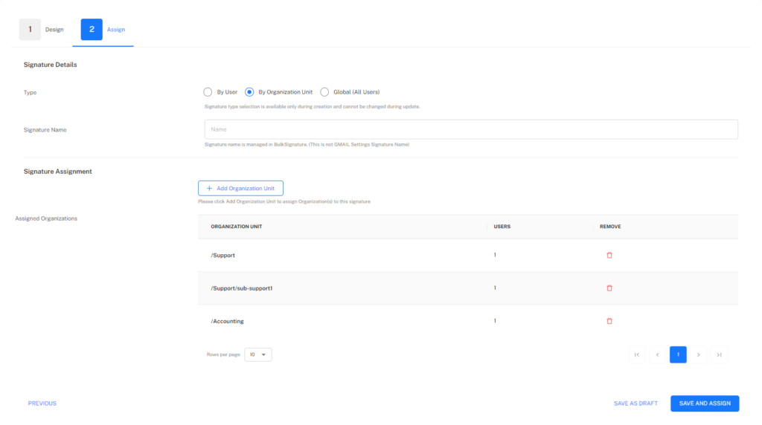Go to previous page arrow
Viewport: 762px width, 425px height.
(658, 354)
